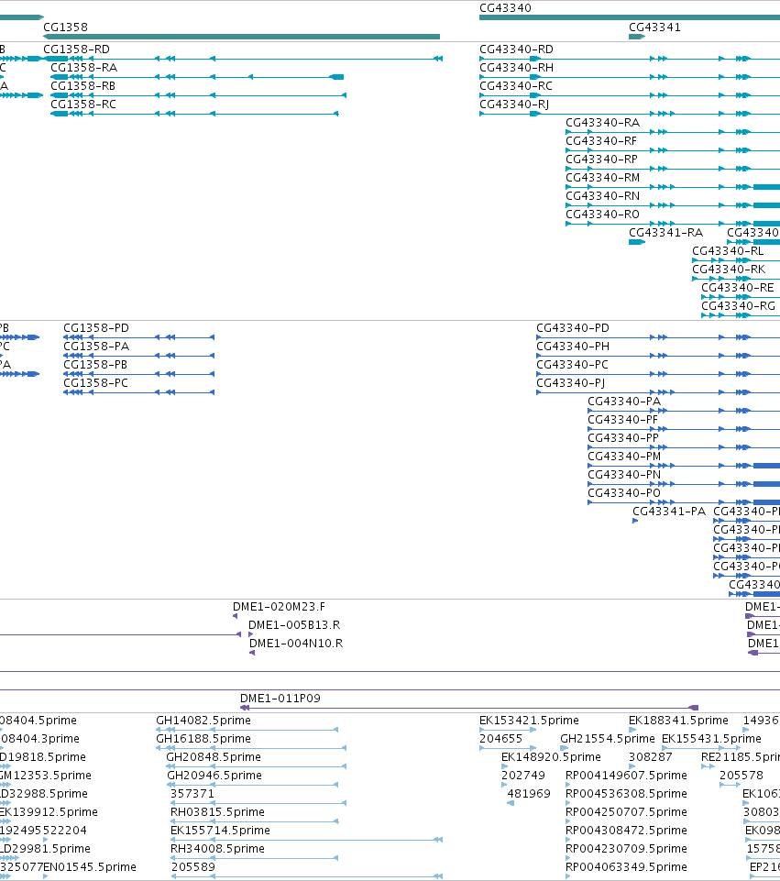Click EST EK188341.5prime

[x=678, y=720]
